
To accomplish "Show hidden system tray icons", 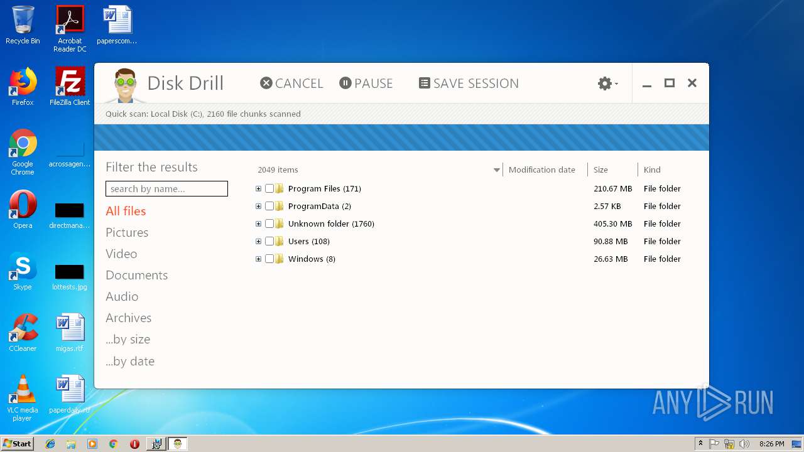I will coord(700,444).
